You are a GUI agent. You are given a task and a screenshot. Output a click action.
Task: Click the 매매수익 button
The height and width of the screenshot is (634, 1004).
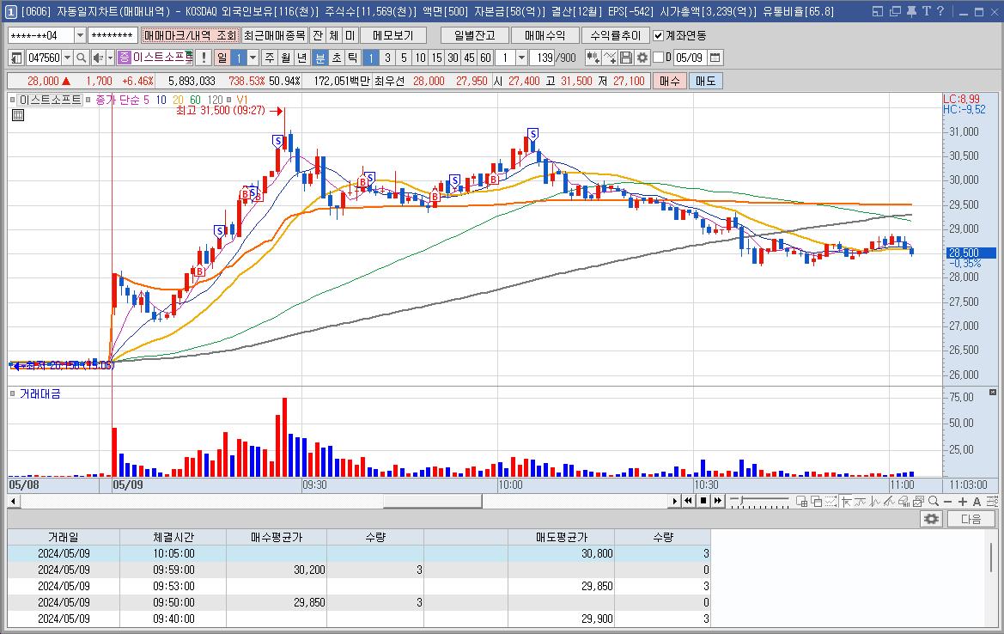[545, 36]
